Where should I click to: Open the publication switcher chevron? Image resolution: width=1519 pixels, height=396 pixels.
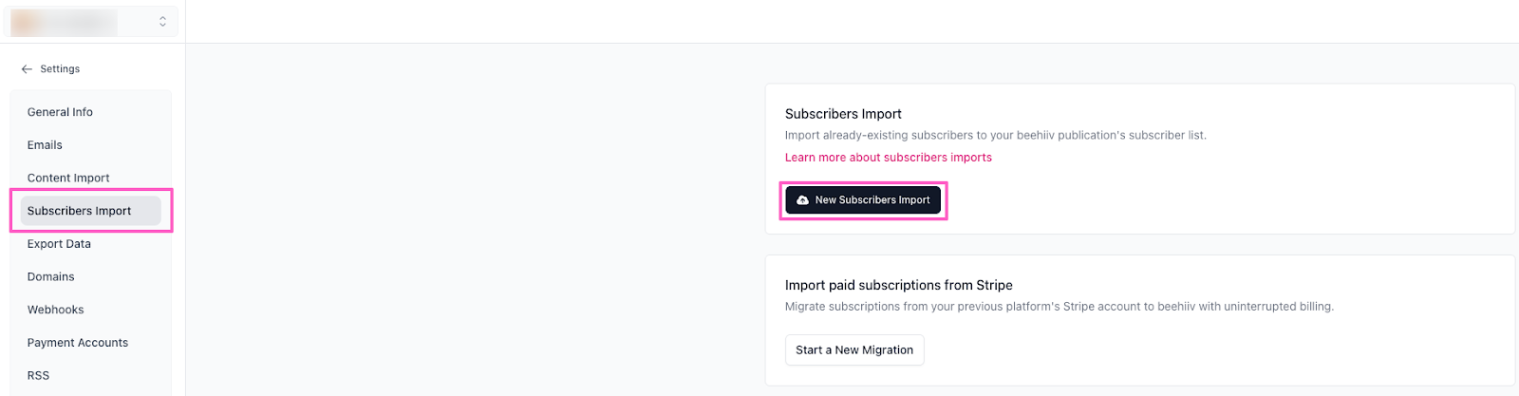click(x=162, y=22)
